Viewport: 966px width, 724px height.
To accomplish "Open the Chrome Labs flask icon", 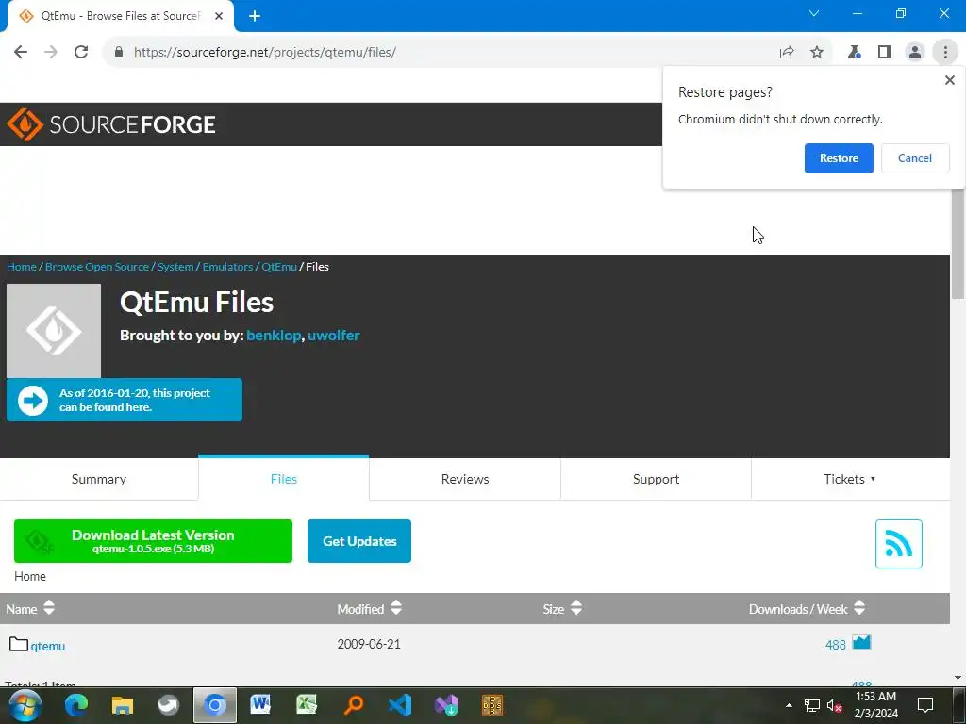I will (854, 53).
